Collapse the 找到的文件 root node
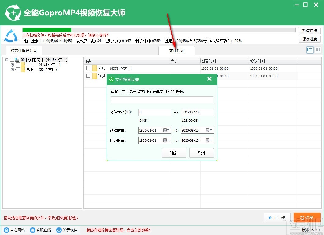Screen dimensions: 324x235 (7, 60)
